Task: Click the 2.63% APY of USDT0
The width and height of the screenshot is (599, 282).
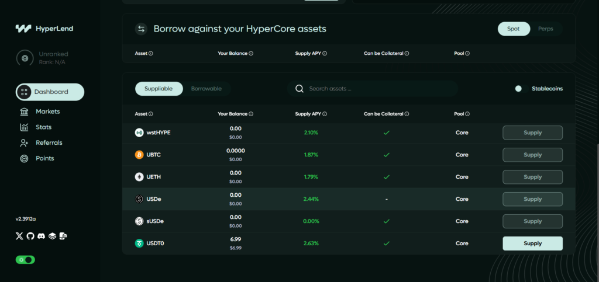Action: [311, 243]
